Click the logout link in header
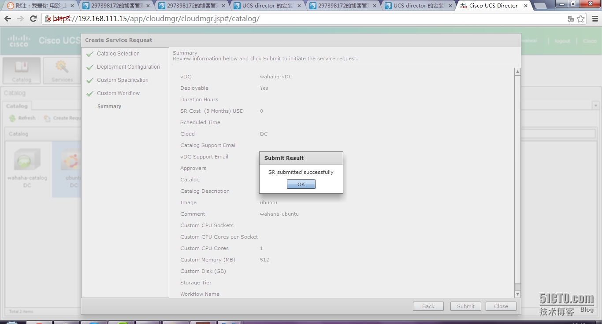The width and height of the screenshot is (602, 324). tap(562, 41)
